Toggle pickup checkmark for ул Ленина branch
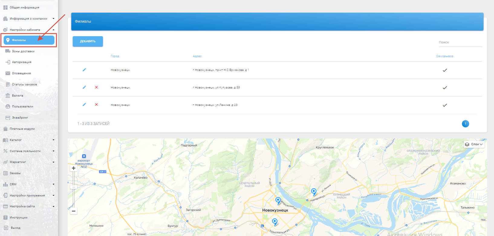 click(445, 105)
